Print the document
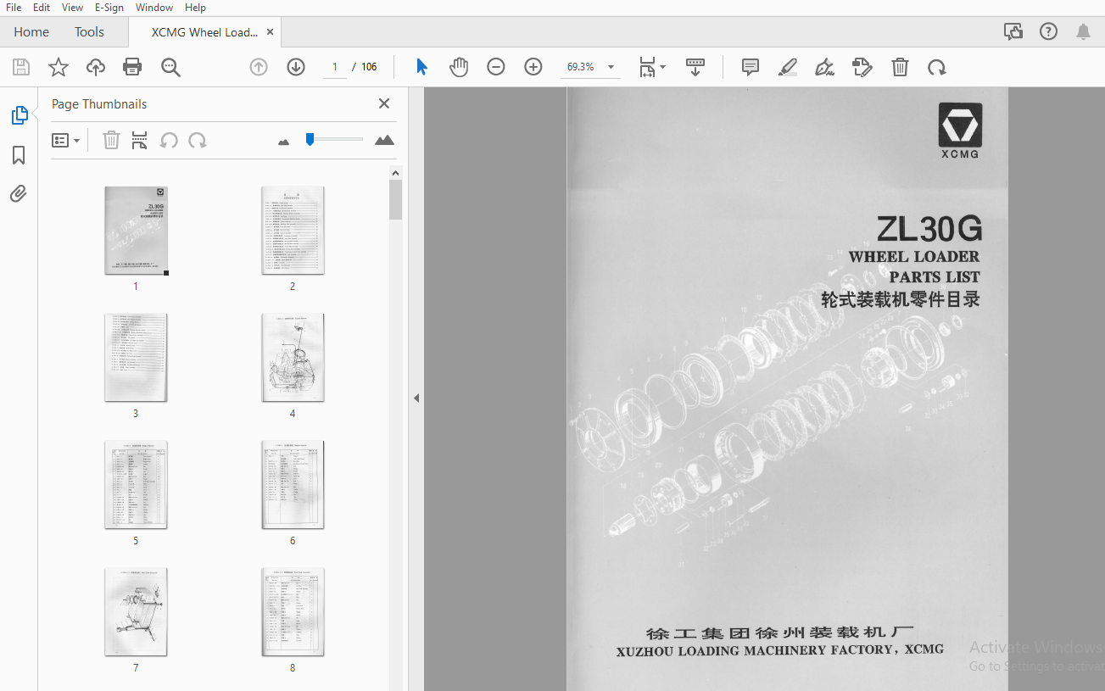This screenshot has height=691, width=1105. tap(132, 67)
